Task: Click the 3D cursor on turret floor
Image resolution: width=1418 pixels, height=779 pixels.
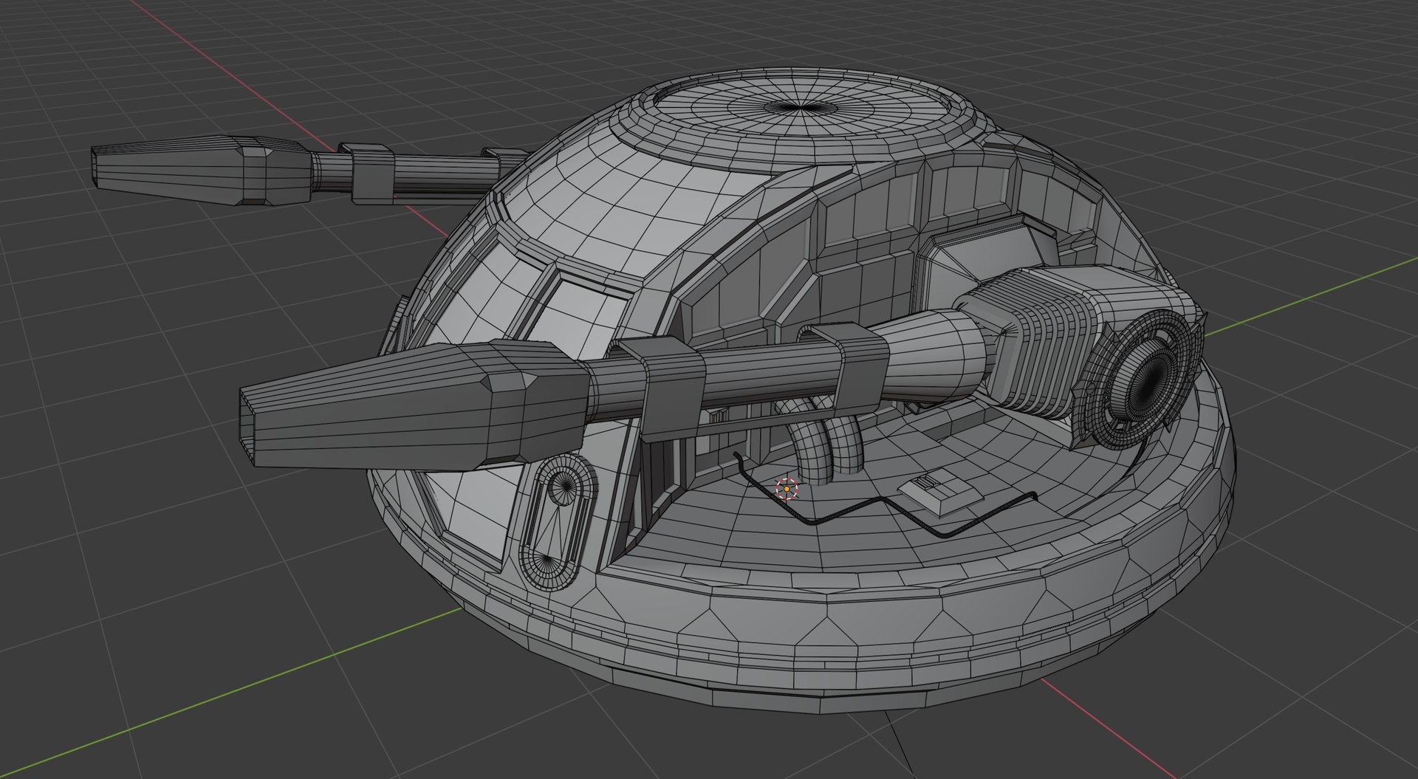Action: coord(787,489)
